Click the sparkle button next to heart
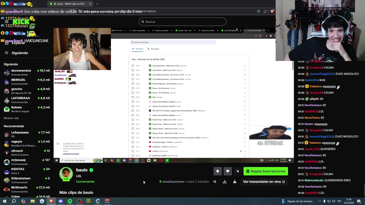This screenshot has height=205, width=365. tap(238, 171)
